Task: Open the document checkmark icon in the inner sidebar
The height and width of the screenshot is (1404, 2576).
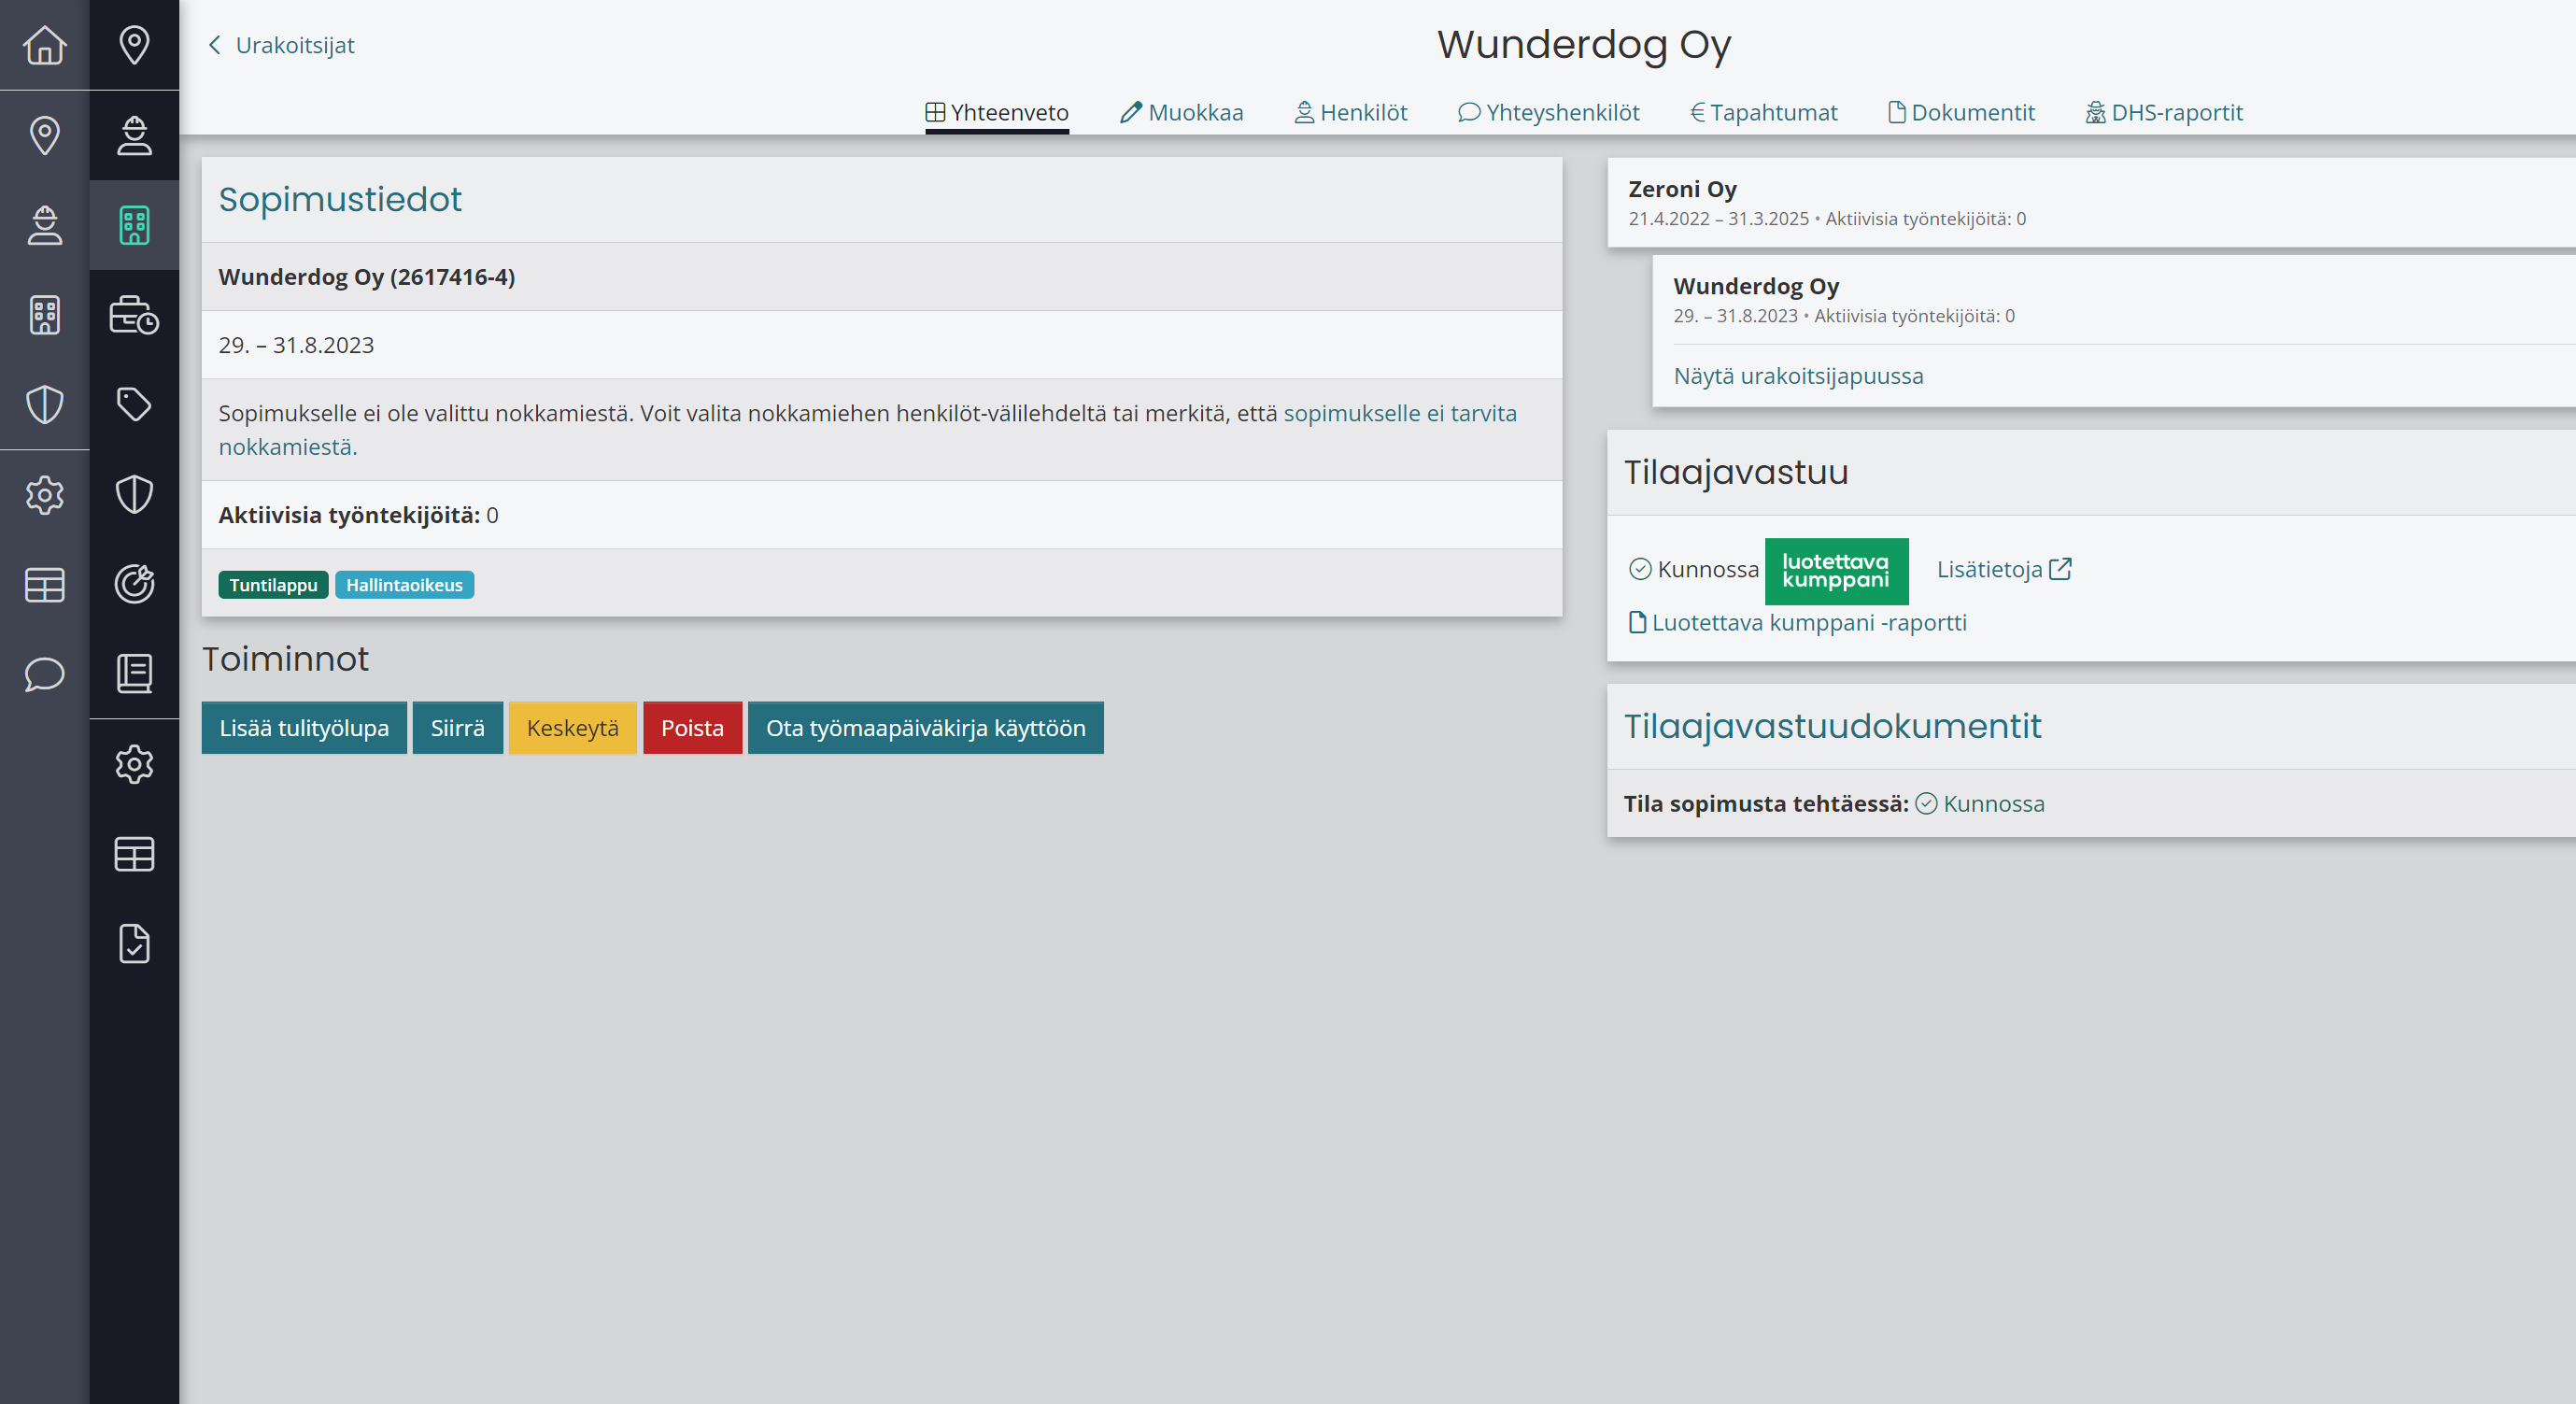Action: (x=134, y=945)
